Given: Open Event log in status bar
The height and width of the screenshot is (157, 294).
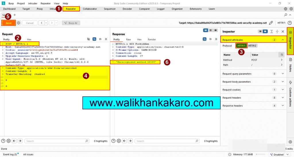Looking at the screenshot, I should (11, 154).
